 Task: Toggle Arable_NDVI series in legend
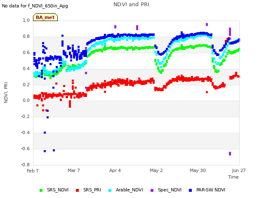[x=126, y=190]
